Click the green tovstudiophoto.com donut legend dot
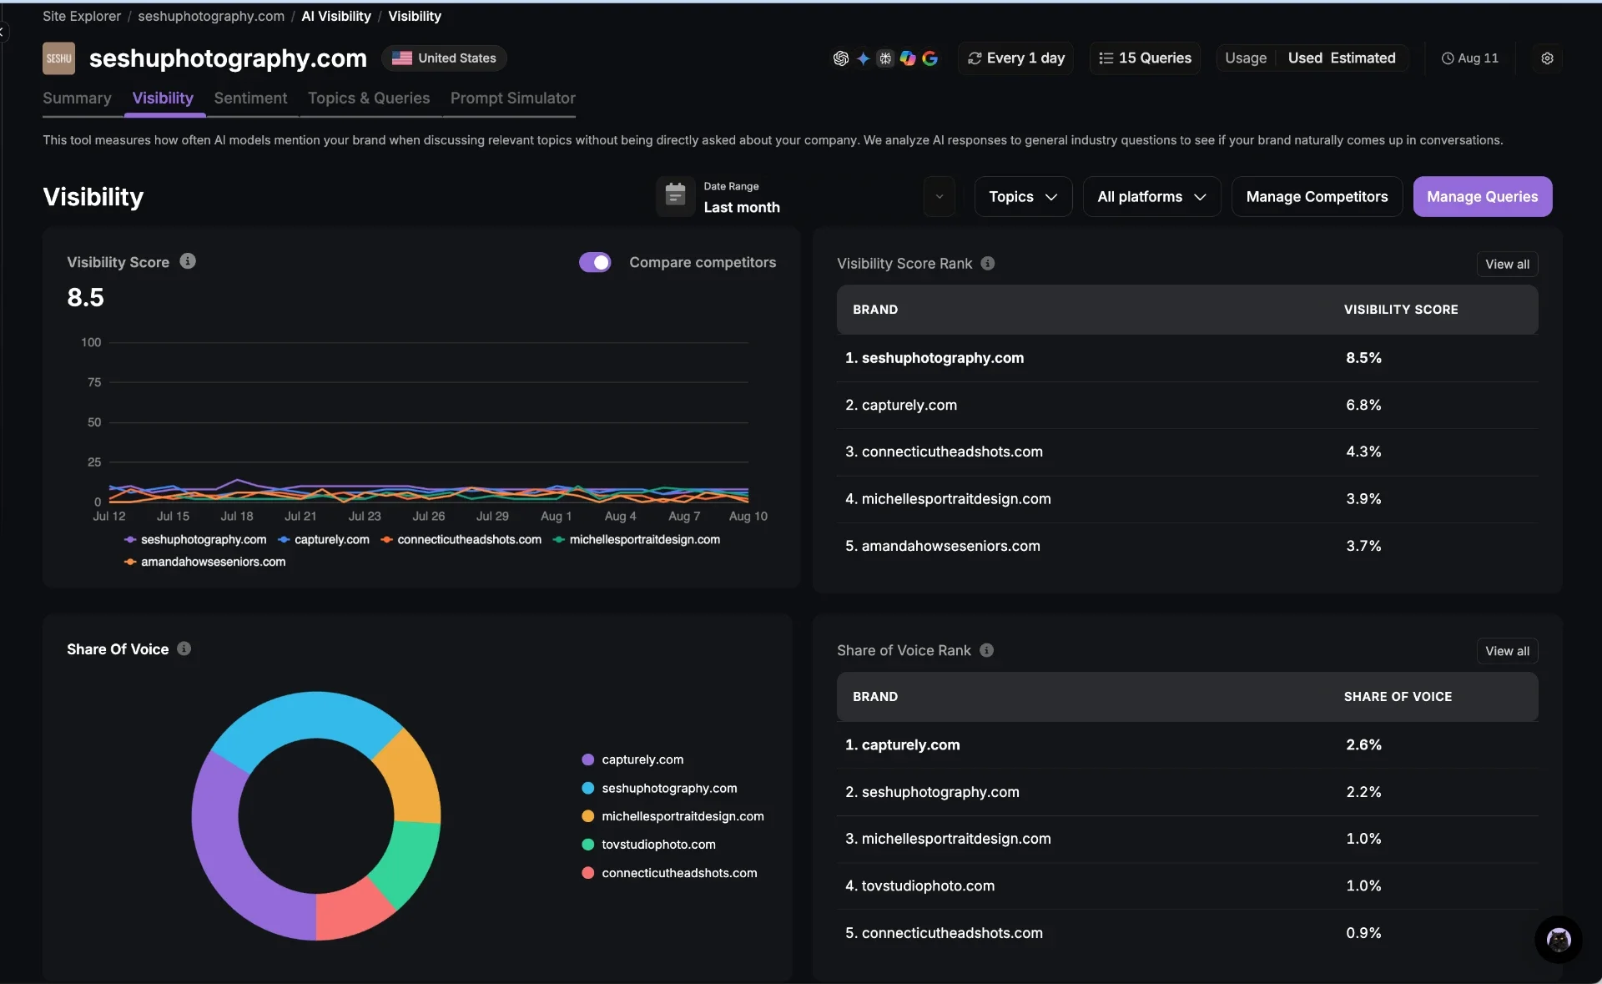 click(587, 845)
